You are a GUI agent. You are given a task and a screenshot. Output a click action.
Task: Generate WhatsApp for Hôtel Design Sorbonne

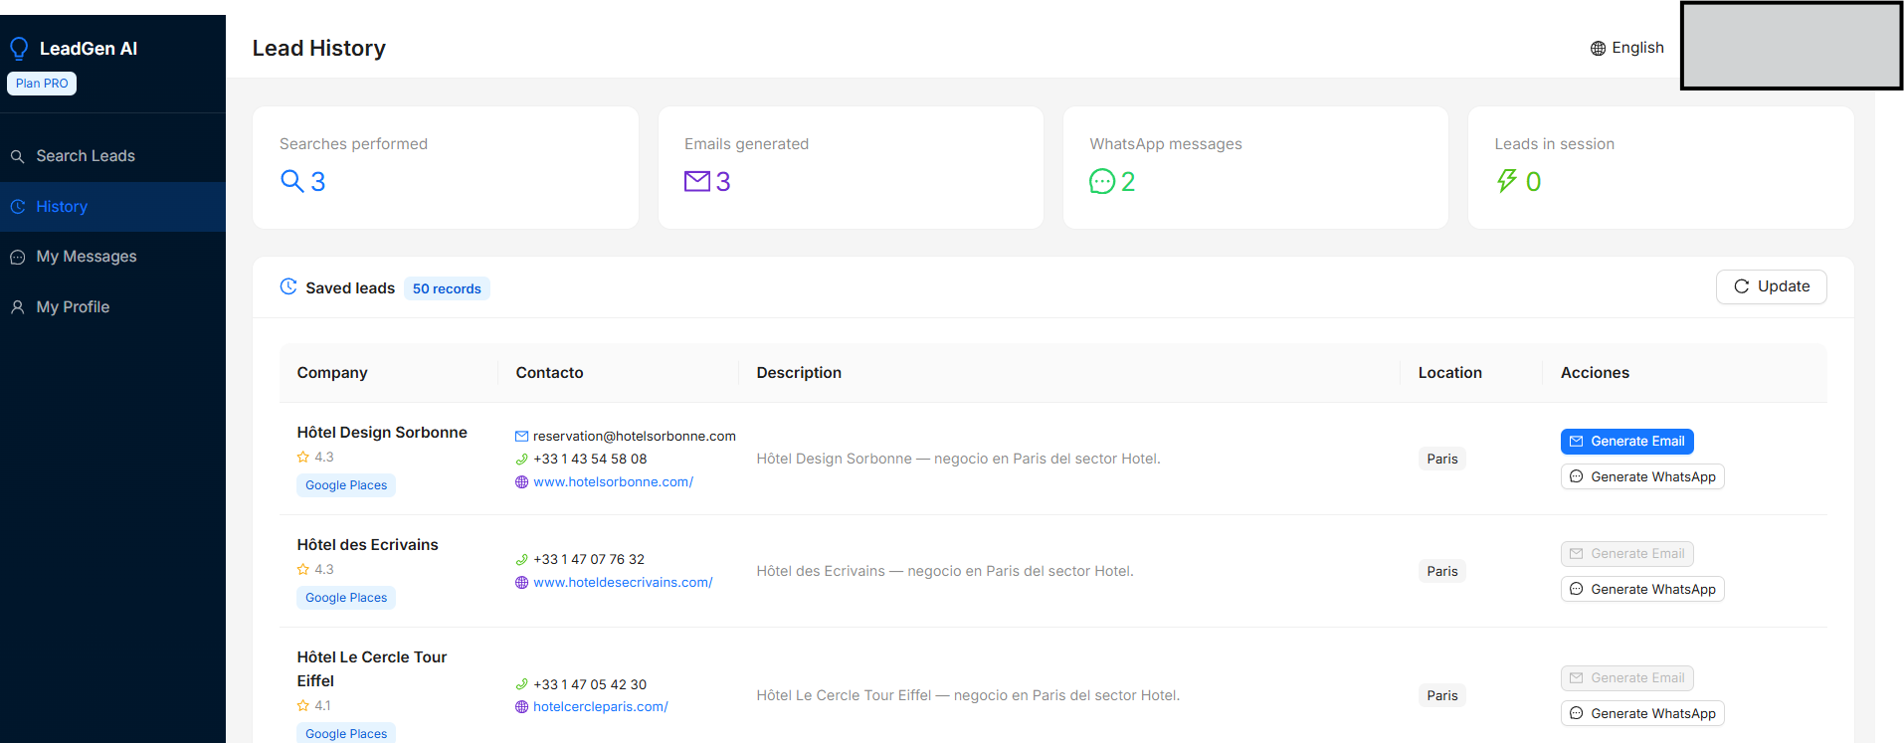1642,477
